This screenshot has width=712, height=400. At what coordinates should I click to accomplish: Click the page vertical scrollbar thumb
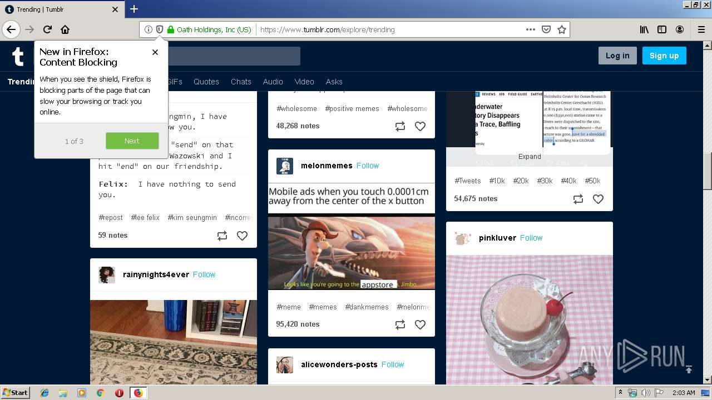708,171
